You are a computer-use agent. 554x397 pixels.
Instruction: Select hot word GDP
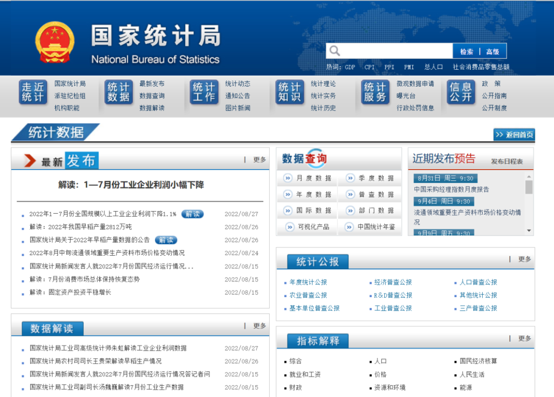(x=350, y=67)
